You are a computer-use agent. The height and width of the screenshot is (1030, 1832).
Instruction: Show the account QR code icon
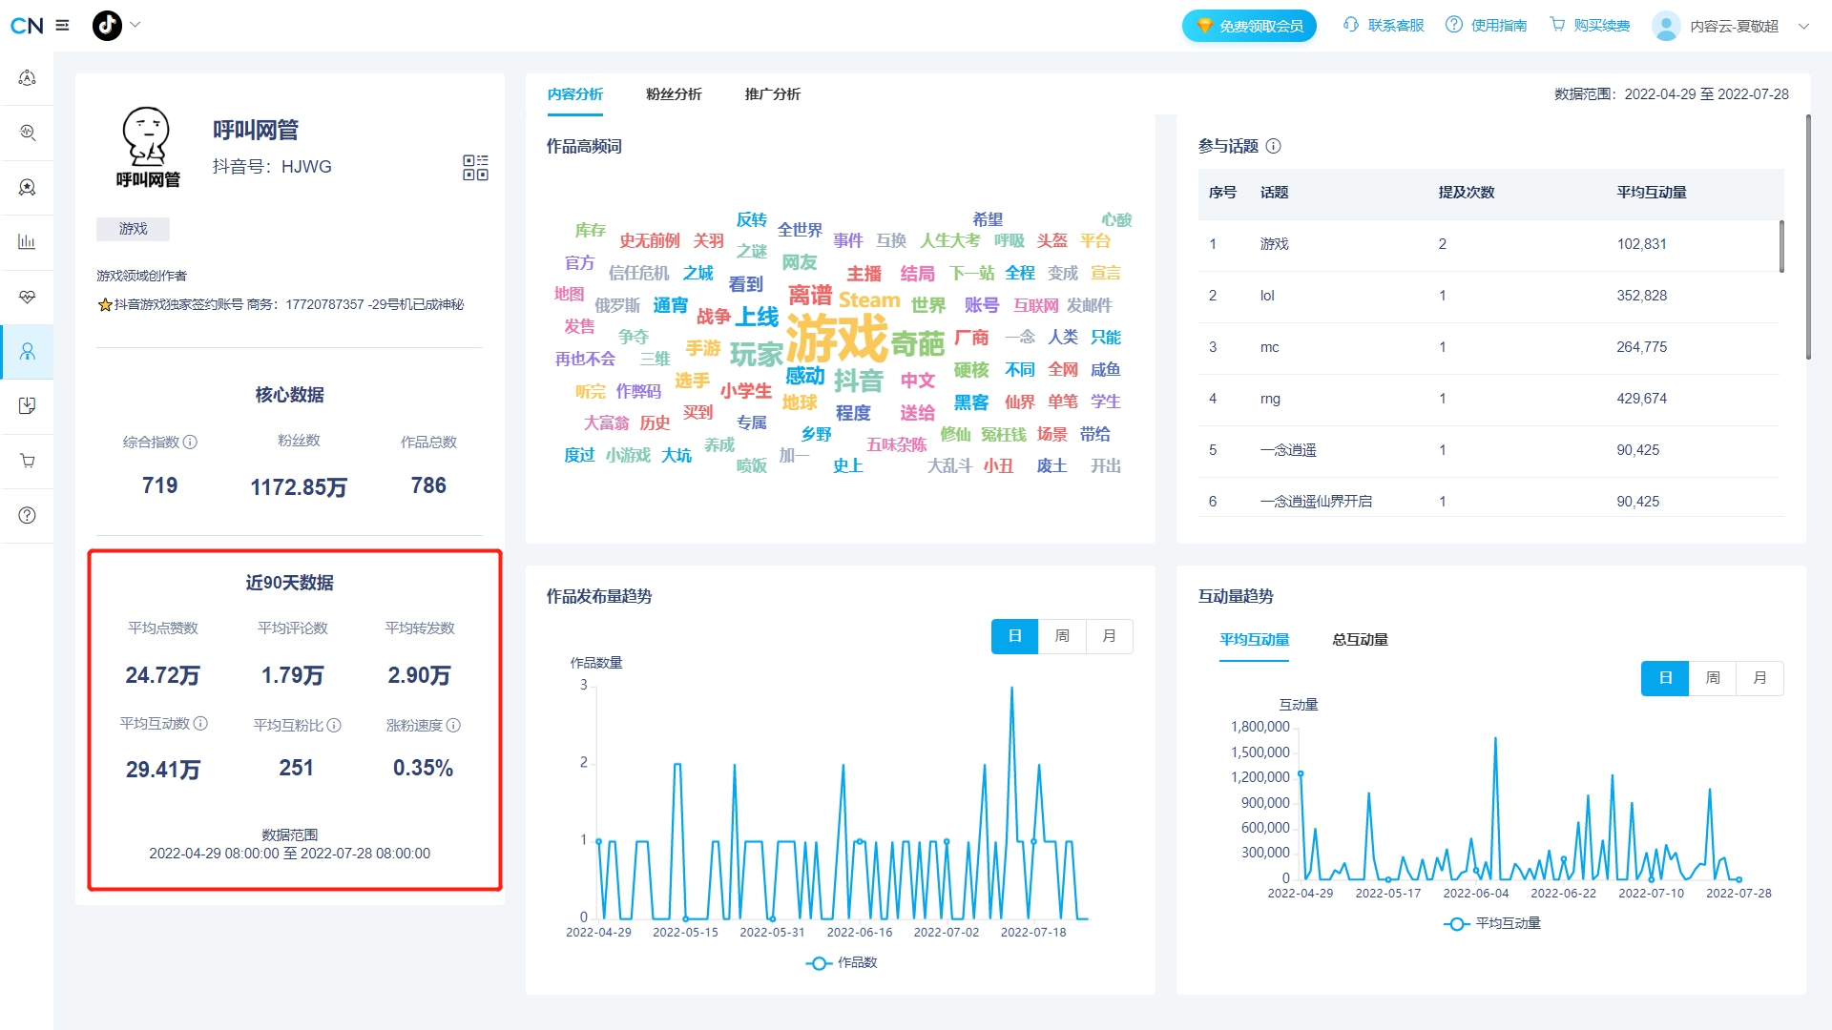475,168
